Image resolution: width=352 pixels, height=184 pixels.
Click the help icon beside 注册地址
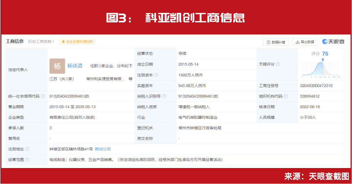point(27,149)
